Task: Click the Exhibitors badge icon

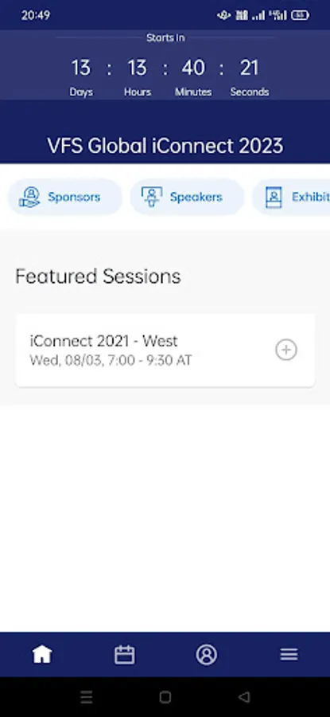Action: click(274, 197)
